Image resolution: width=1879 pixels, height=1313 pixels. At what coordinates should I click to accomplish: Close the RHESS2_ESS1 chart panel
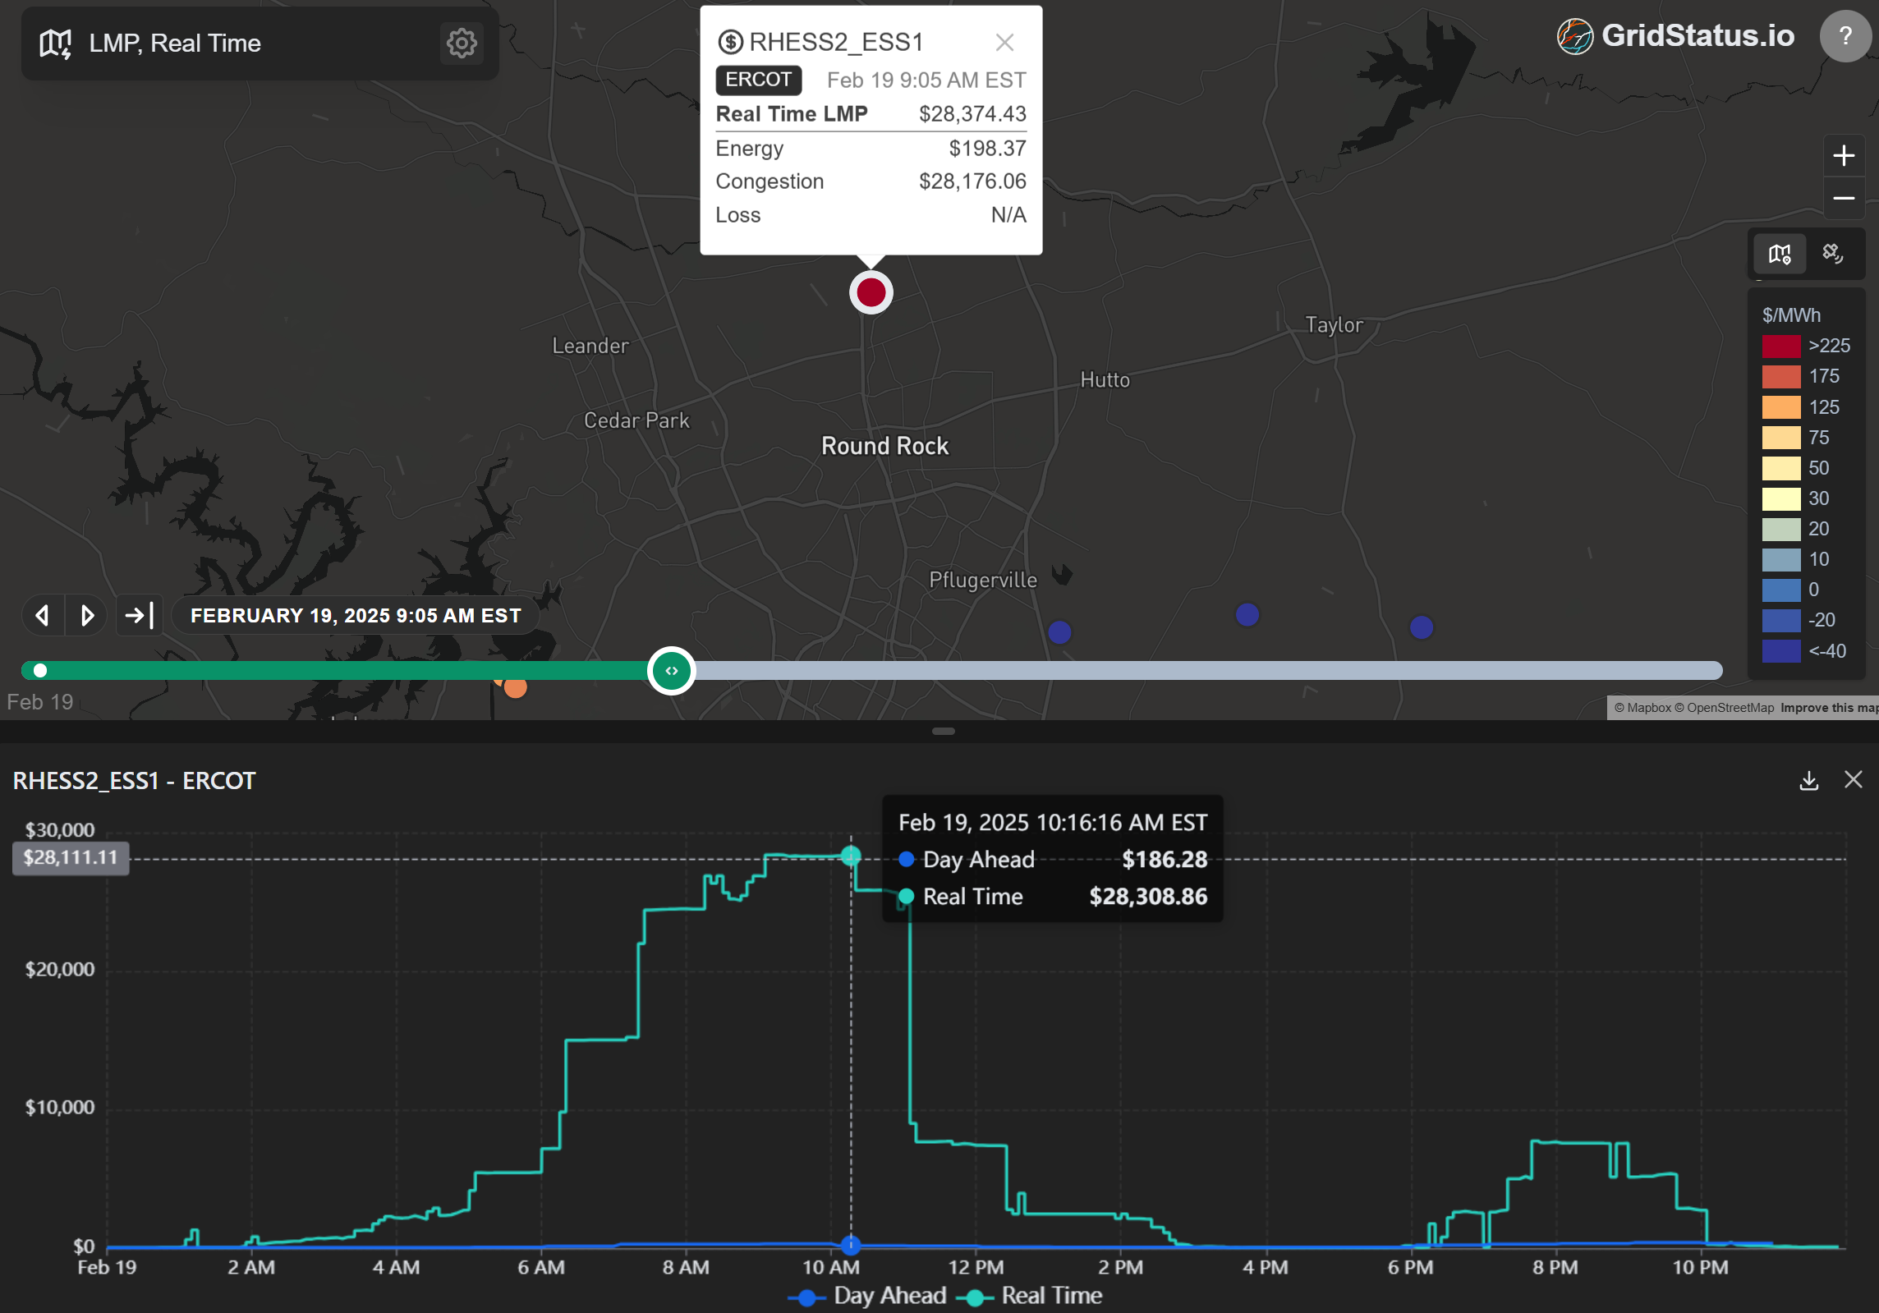coord(1853,780)
